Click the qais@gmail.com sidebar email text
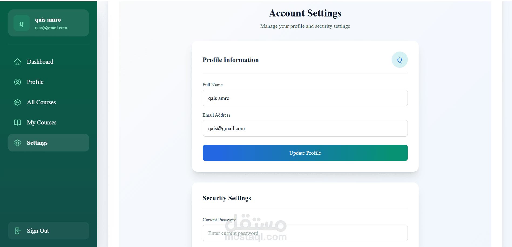Image resolution: width=512 pixels, height=247 pixels. point(51,28)
